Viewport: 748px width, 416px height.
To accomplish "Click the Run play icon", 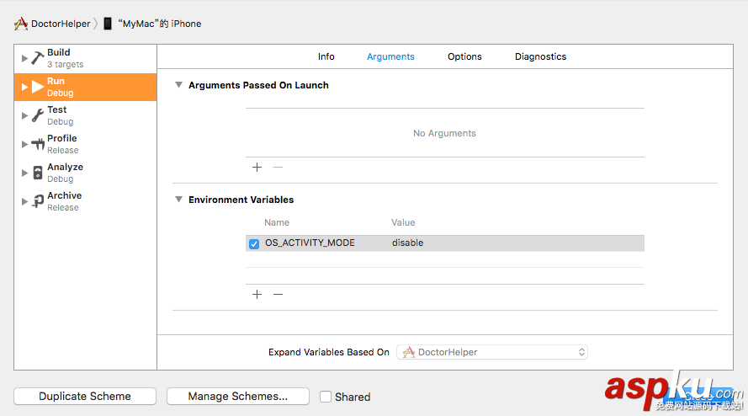I will click(x=38, y=87).
